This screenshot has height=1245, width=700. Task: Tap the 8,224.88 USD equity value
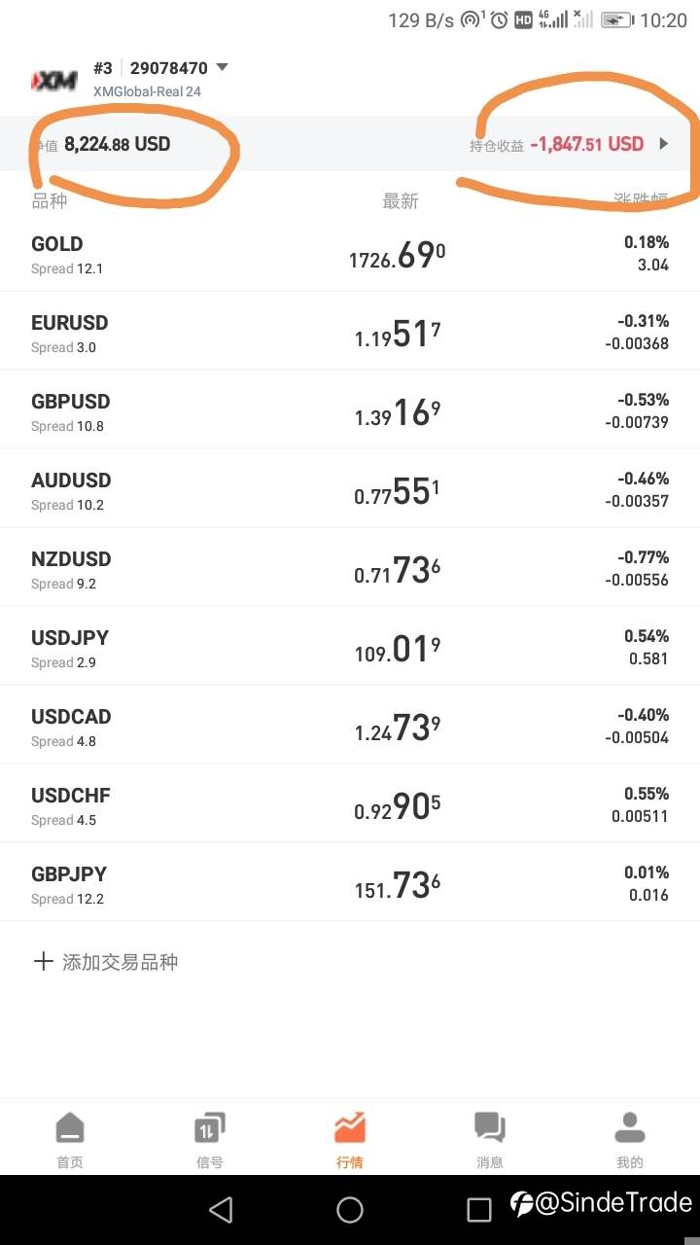tap(118, 144)
